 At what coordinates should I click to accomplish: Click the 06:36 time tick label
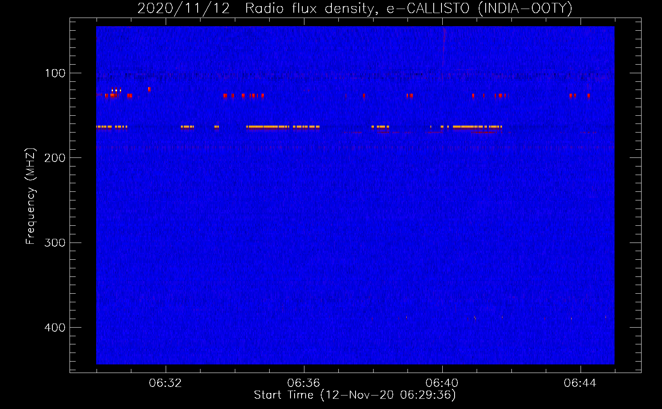point(304,383)
